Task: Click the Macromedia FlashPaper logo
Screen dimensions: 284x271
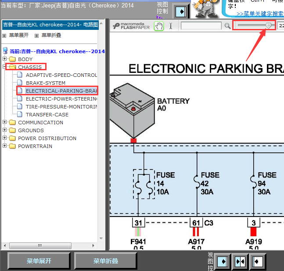Action: [131, 26]
